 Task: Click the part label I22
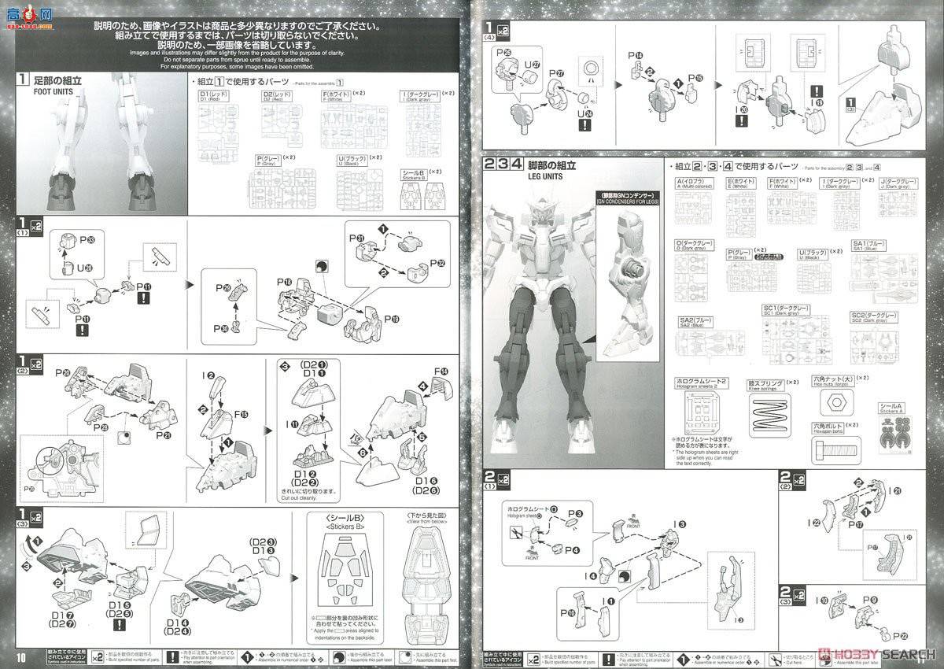coord(816,523)
